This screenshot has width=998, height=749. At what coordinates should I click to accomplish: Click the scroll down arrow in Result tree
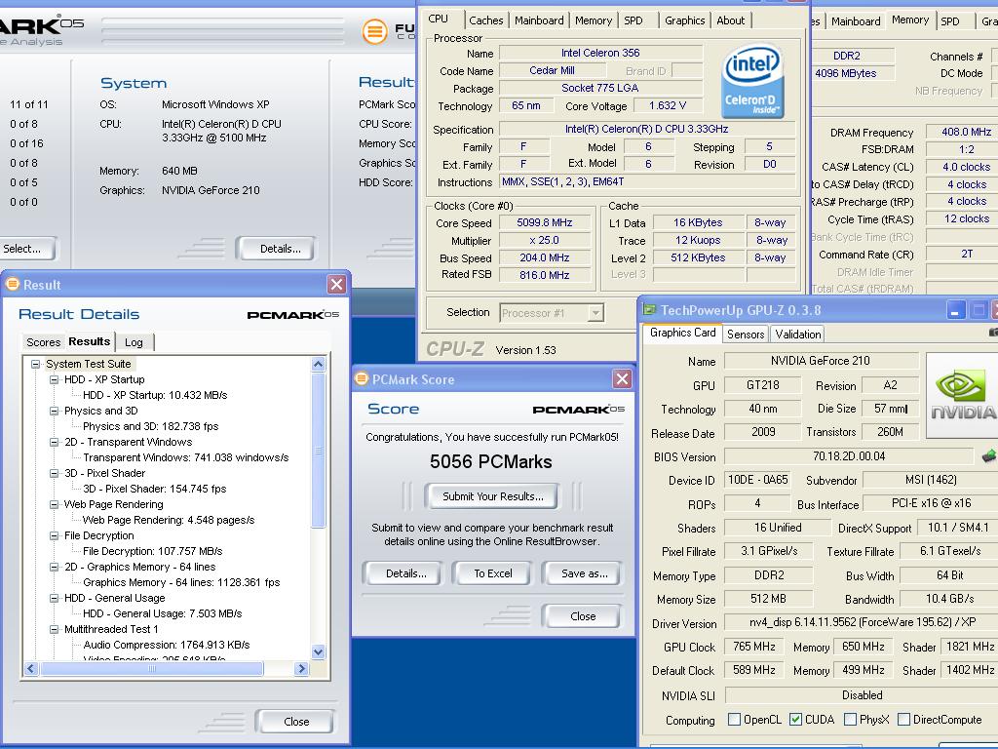pos(319,651)
